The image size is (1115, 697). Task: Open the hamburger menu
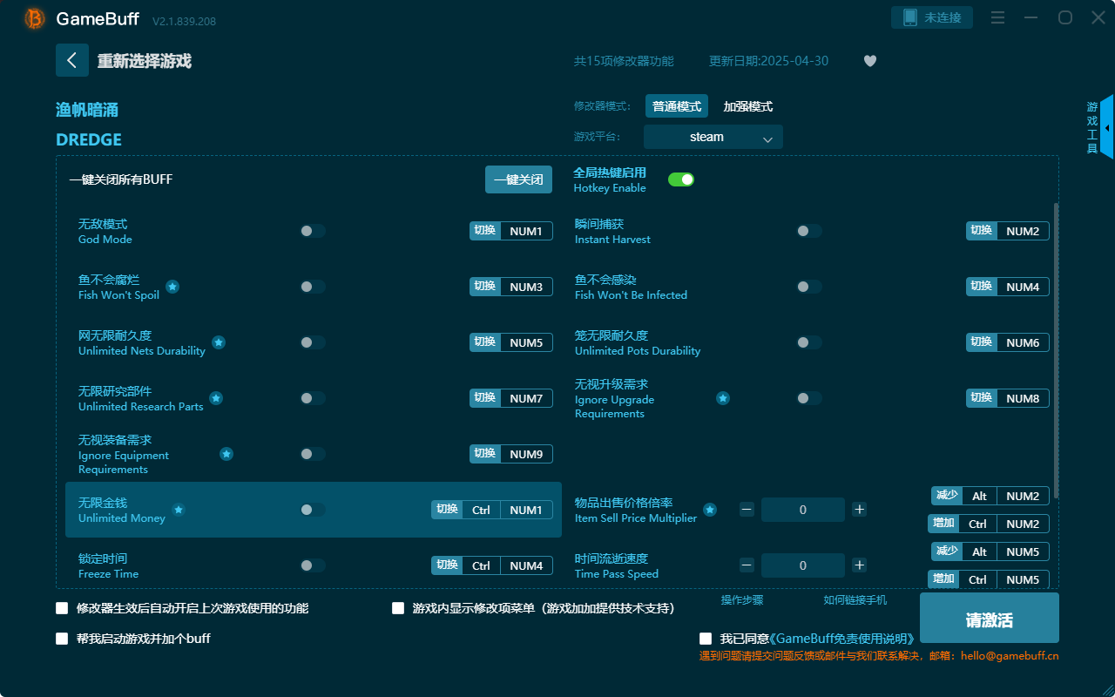tap(997, 17)
